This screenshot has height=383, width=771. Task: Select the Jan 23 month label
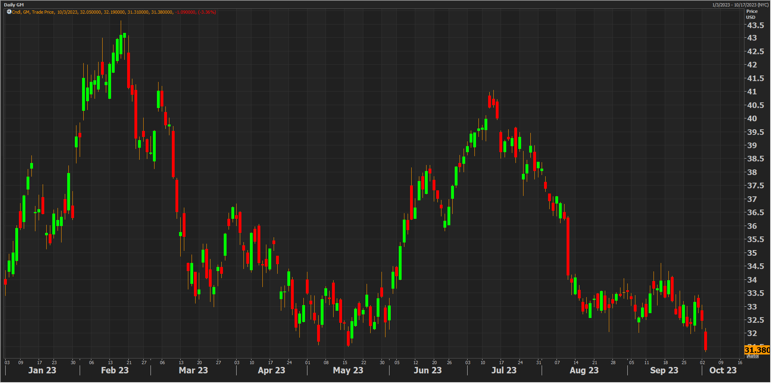pyautogui.click(x=42, y=371)
